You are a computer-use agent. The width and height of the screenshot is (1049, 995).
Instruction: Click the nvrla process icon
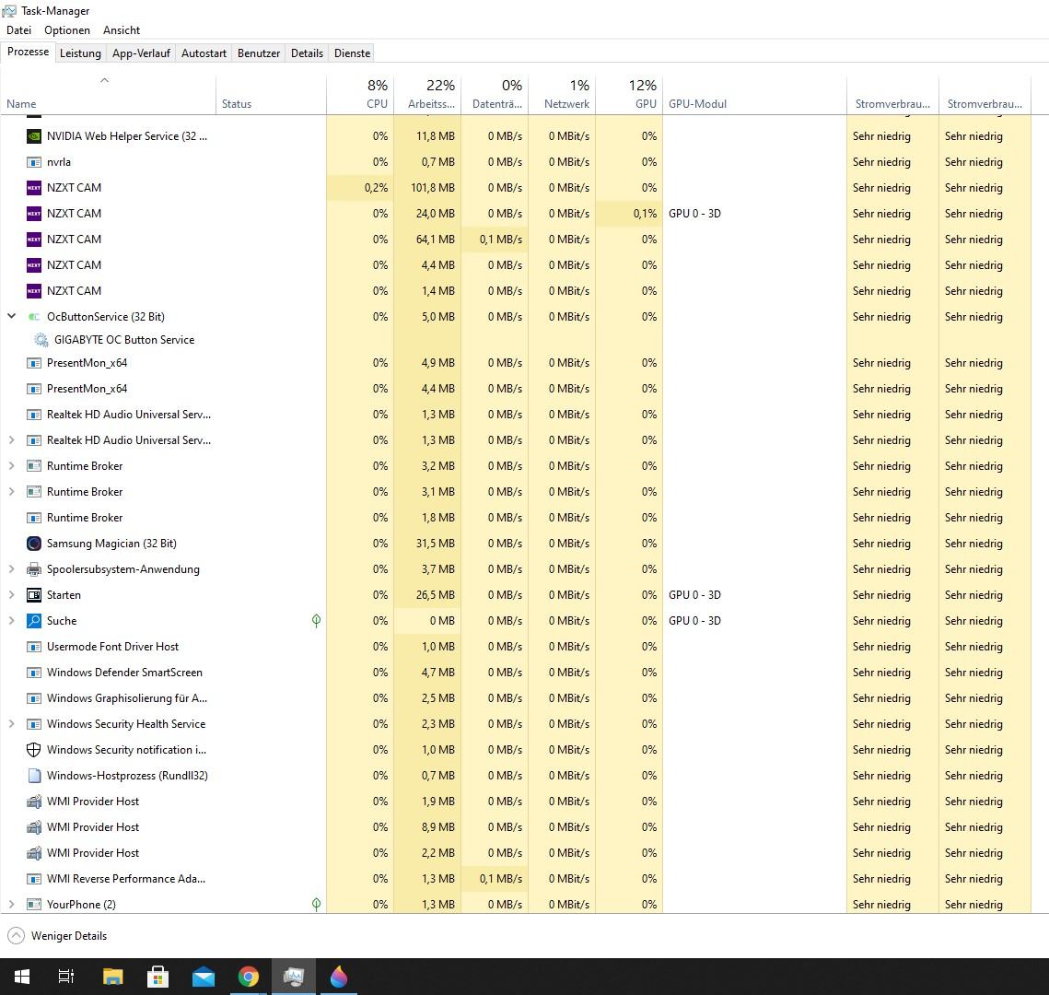pyautogui.click(x=33, y=162)
